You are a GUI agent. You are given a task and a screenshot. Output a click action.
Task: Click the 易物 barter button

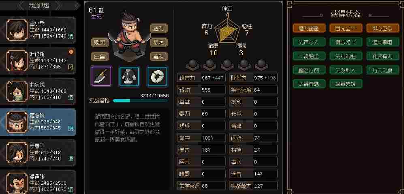159,42
